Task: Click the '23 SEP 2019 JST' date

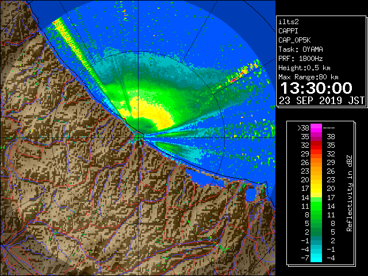Action: tap(322, 101)
